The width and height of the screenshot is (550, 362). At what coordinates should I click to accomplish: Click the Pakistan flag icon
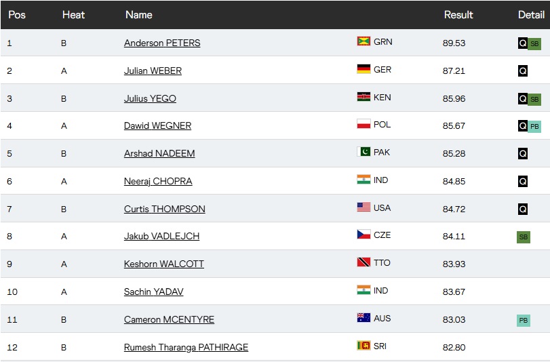(364, 152)
